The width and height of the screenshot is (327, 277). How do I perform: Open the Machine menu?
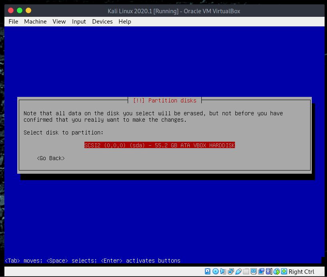(35, 22)
